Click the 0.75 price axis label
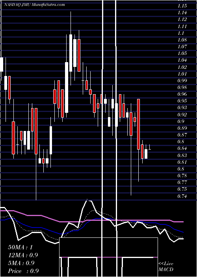The width and height of the screenshot is (197, 277). (182, 189)
